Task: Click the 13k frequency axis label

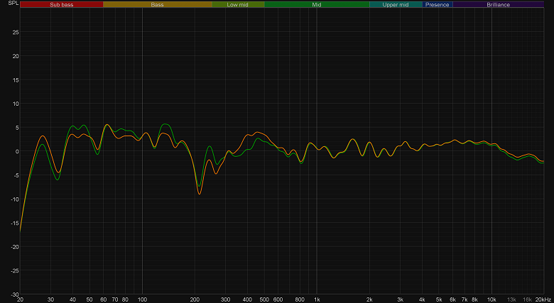Action: coord(511,299)
